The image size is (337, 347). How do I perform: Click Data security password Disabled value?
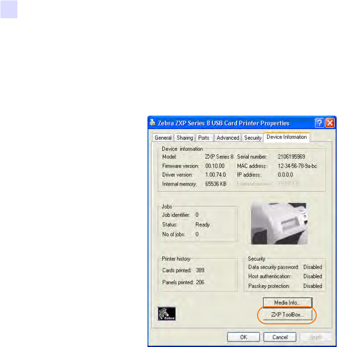[x=312, y=267]
